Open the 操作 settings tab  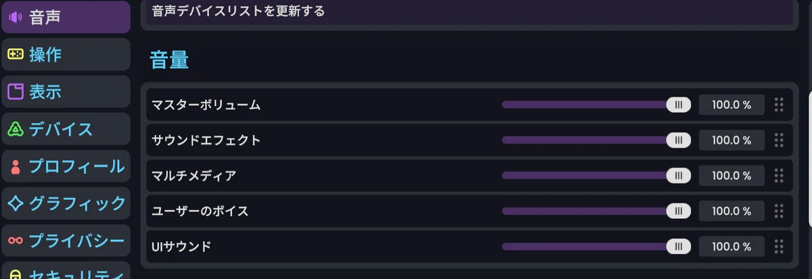tap(66, 55)
